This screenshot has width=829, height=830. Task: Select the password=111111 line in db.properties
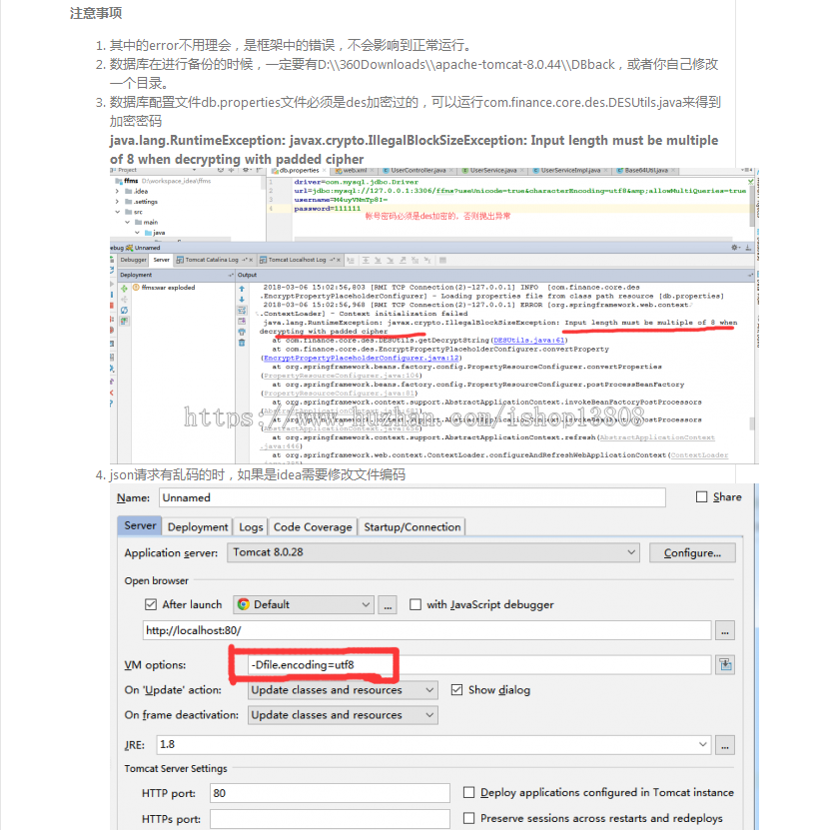(x=328, y=209)
